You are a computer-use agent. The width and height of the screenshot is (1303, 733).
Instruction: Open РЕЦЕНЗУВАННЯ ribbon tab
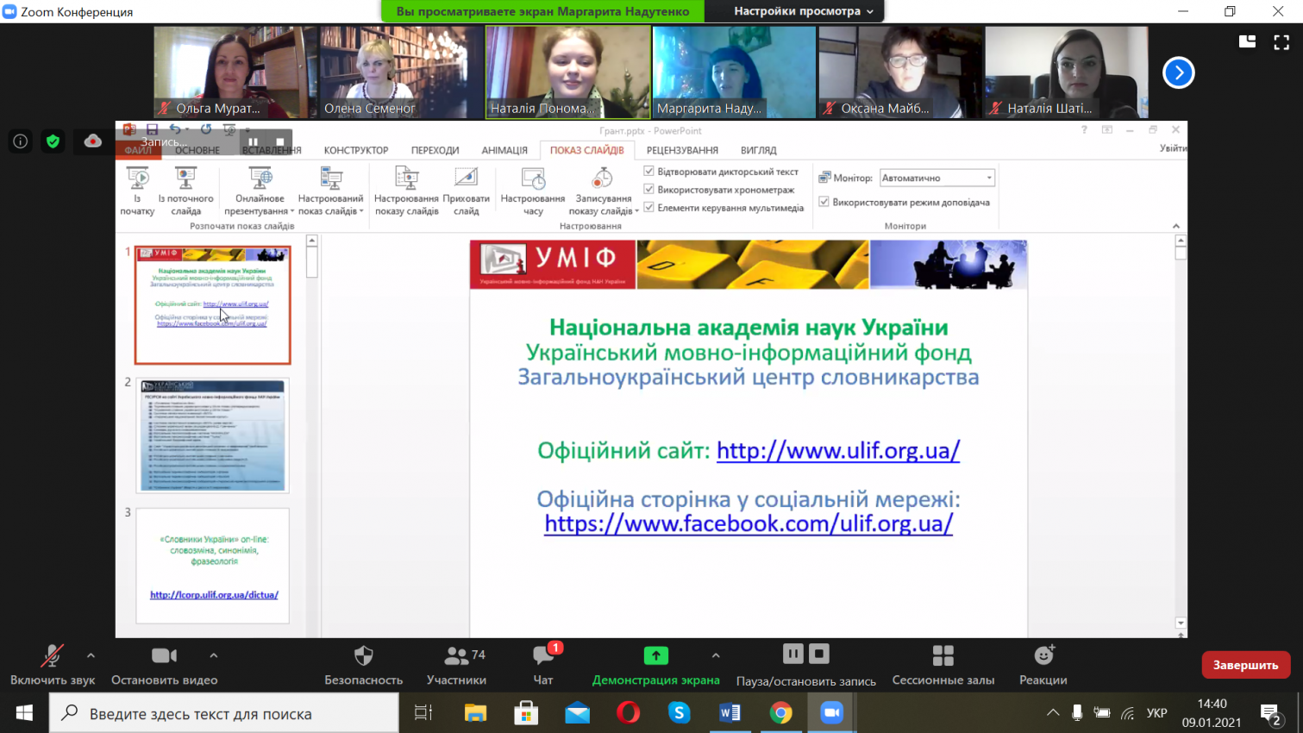[682, 150]
